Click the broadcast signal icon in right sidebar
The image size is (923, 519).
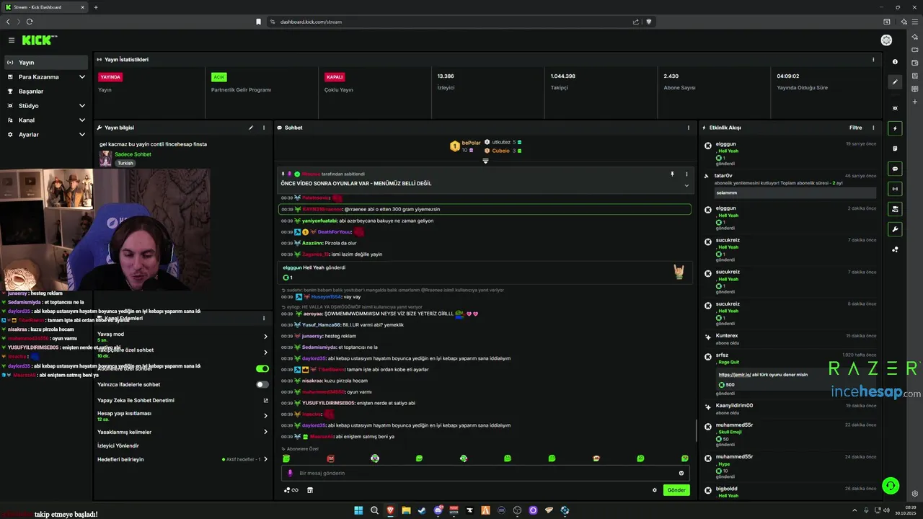(x=895, y=189)
